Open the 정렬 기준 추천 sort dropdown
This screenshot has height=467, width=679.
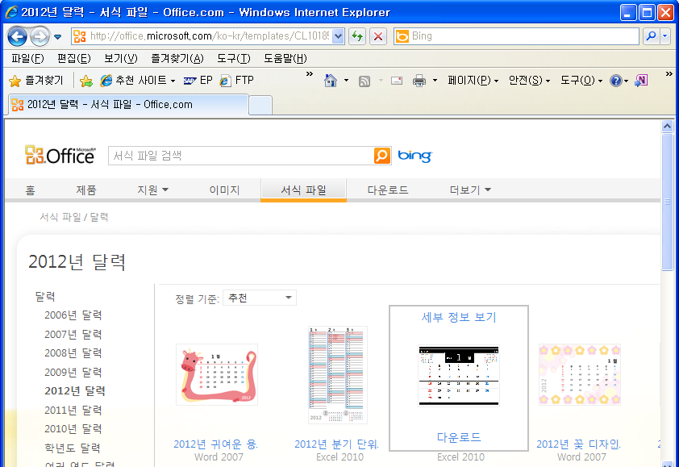coord(260,298)
